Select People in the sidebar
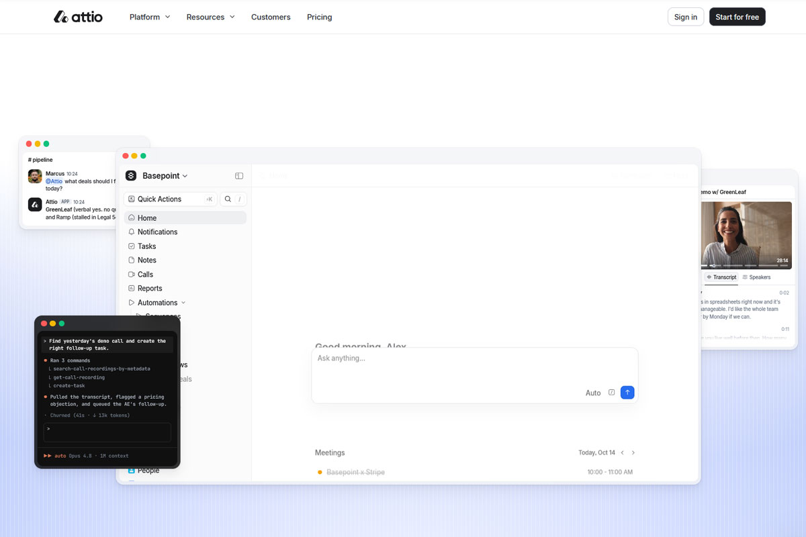Image resolution: width=806 pixels, height=537 pixels. [x=148, y=471]
